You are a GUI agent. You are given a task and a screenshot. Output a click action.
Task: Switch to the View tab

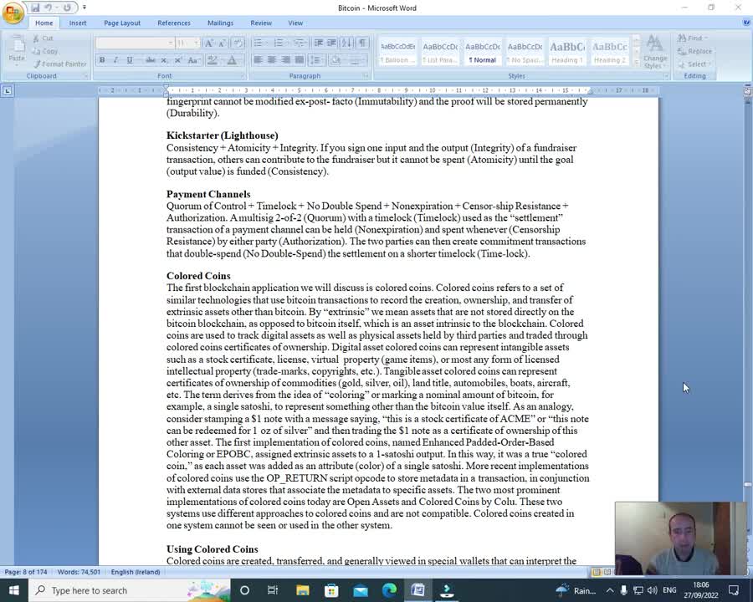(295, 23)
